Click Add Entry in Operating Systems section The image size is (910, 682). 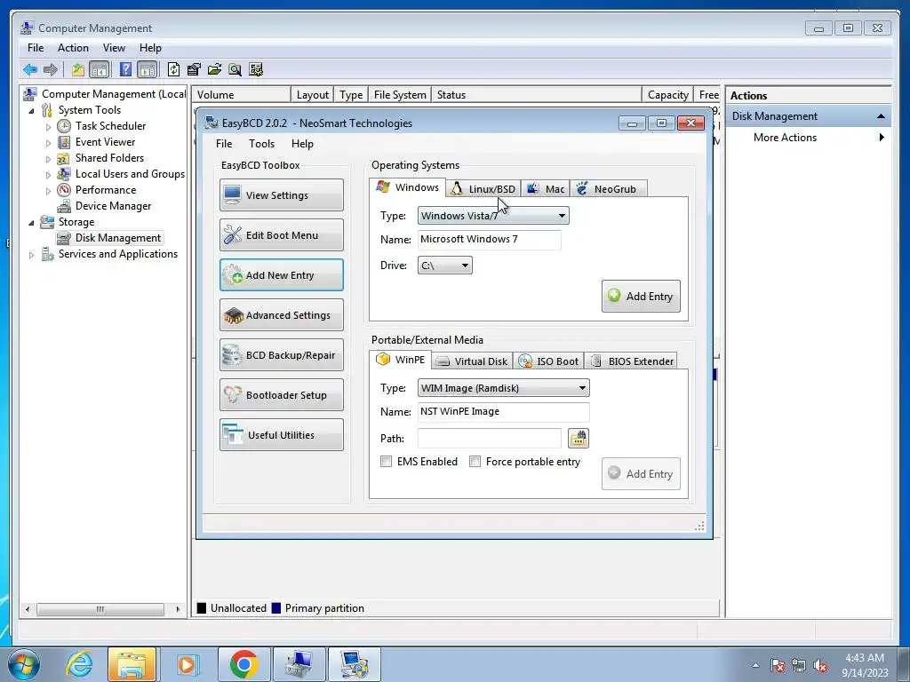(x=641, y=297)
